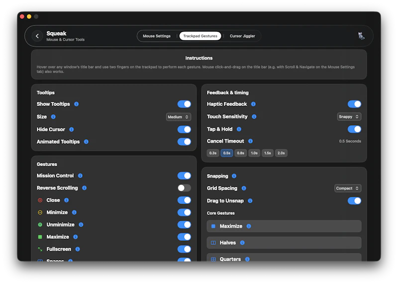Set cancel timeout to 2.0s
This screenshot has height=284, width=398.
click(281, 153)
